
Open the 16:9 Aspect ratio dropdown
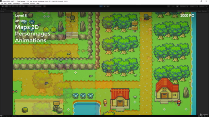[x=28, y=11]
